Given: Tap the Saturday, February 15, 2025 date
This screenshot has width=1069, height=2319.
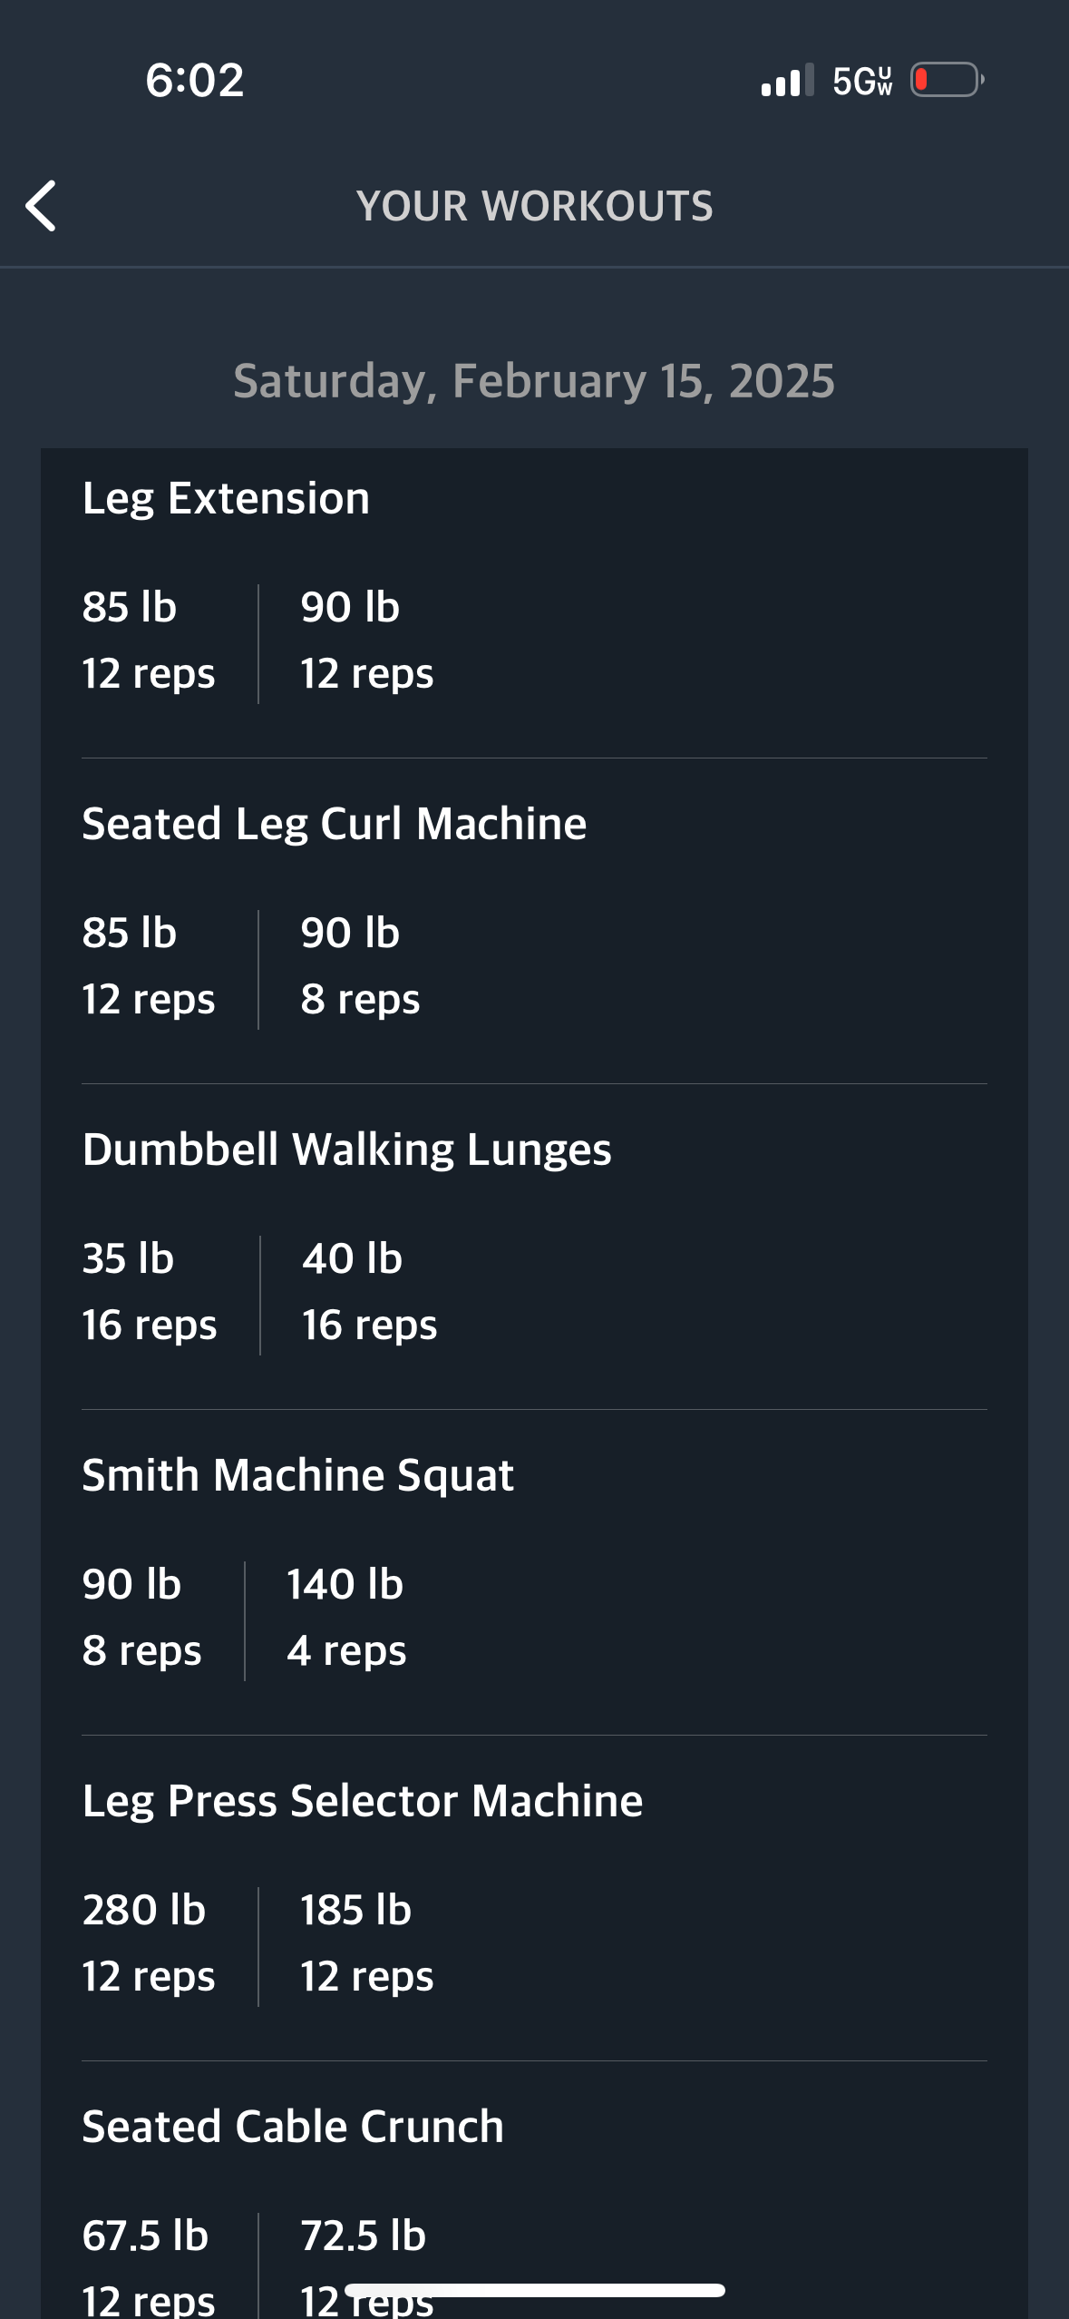Looking at the screenshot, I should pyautogui.click(x=534, y=380).
